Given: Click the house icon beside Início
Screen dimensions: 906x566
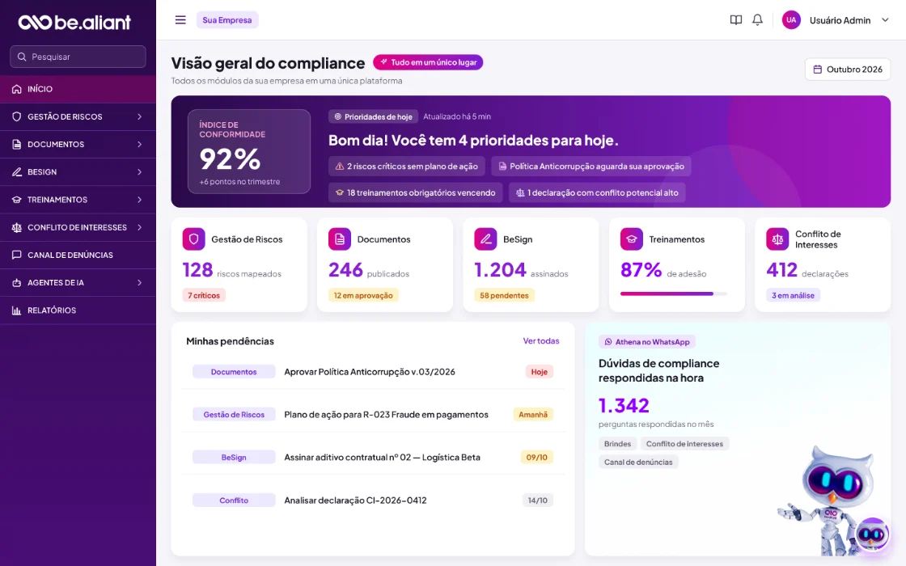Looking at the screenshot, I should [x=17, y=89].
